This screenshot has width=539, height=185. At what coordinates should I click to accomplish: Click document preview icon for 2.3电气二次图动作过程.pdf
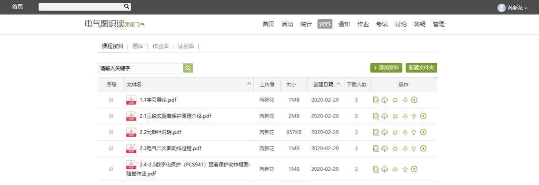coord(376,148)
